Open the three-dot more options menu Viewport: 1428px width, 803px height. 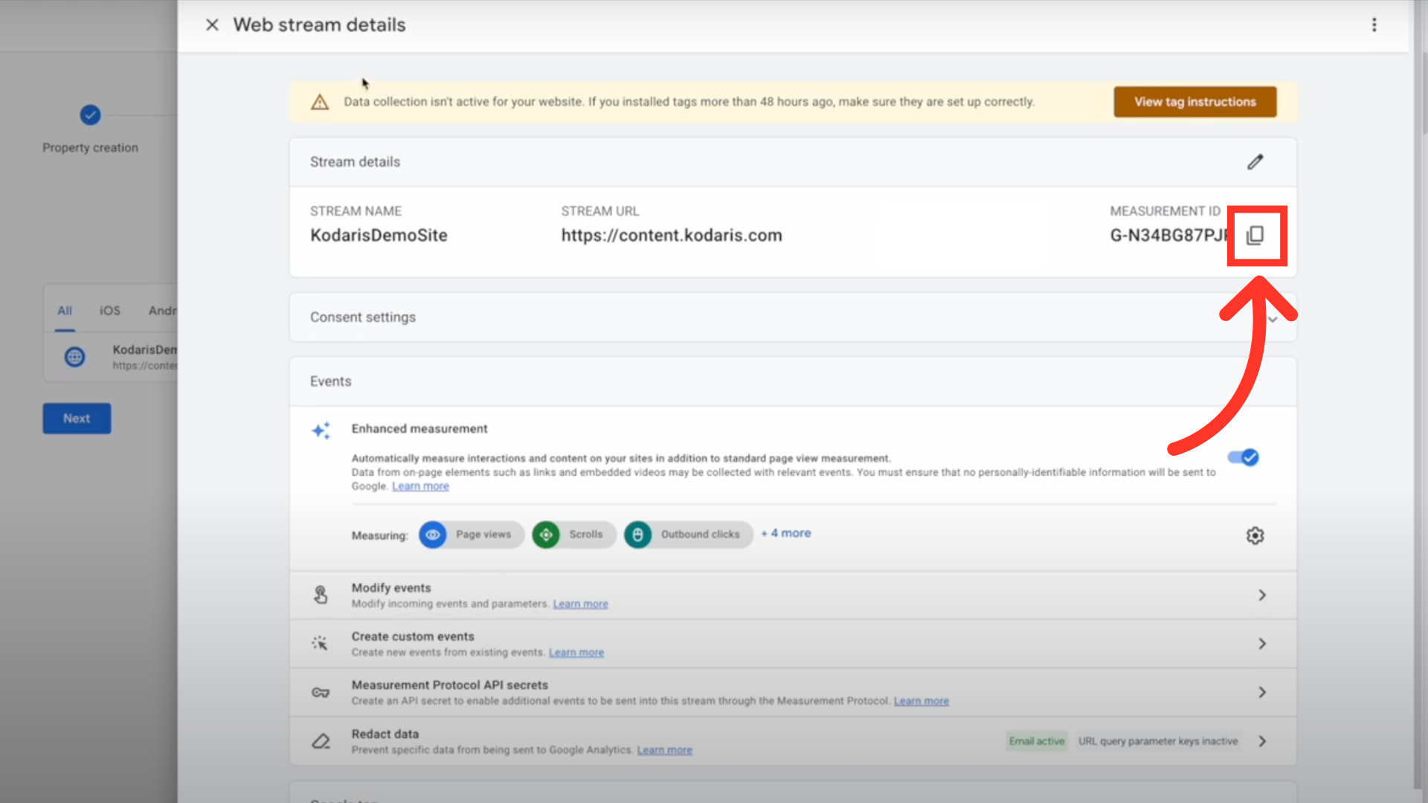coord(1374,25)
